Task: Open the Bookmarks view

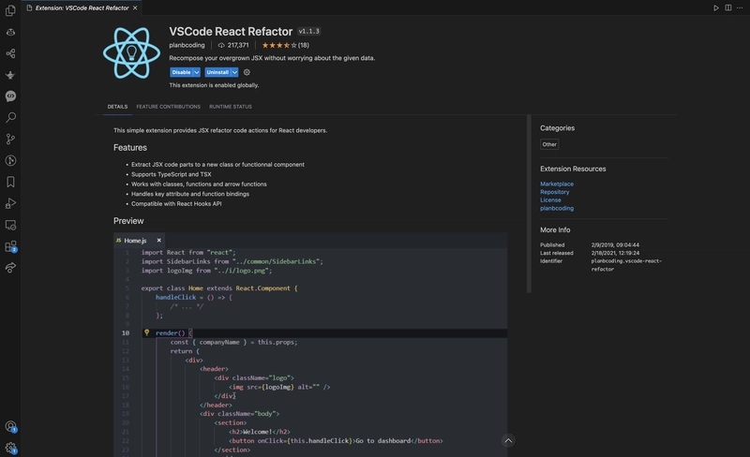Action: click(x=10, y=182)
